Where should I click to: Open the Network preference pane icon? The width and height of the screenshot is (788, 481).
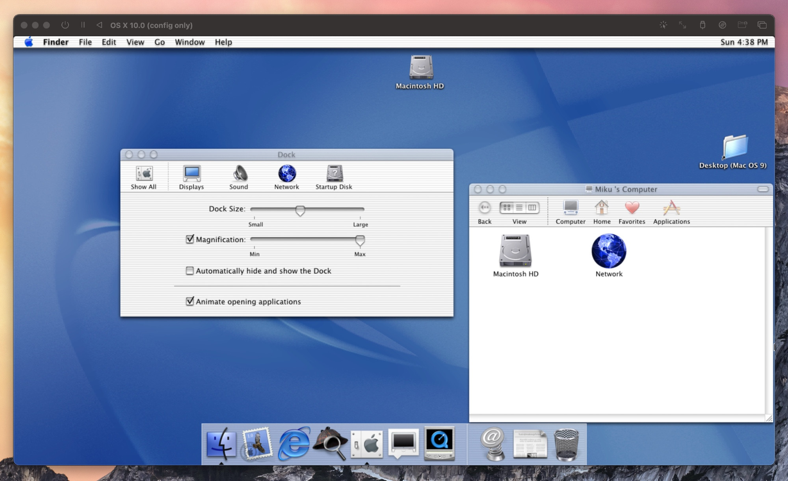coord(287,177)
